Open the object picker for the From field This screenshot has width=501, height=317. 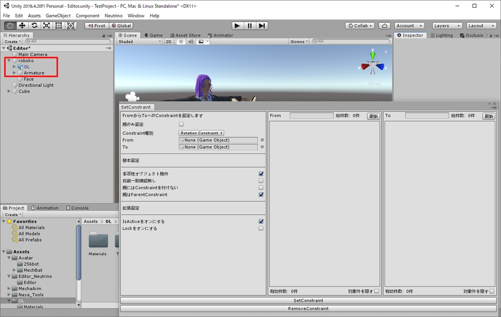coord(263,140)
